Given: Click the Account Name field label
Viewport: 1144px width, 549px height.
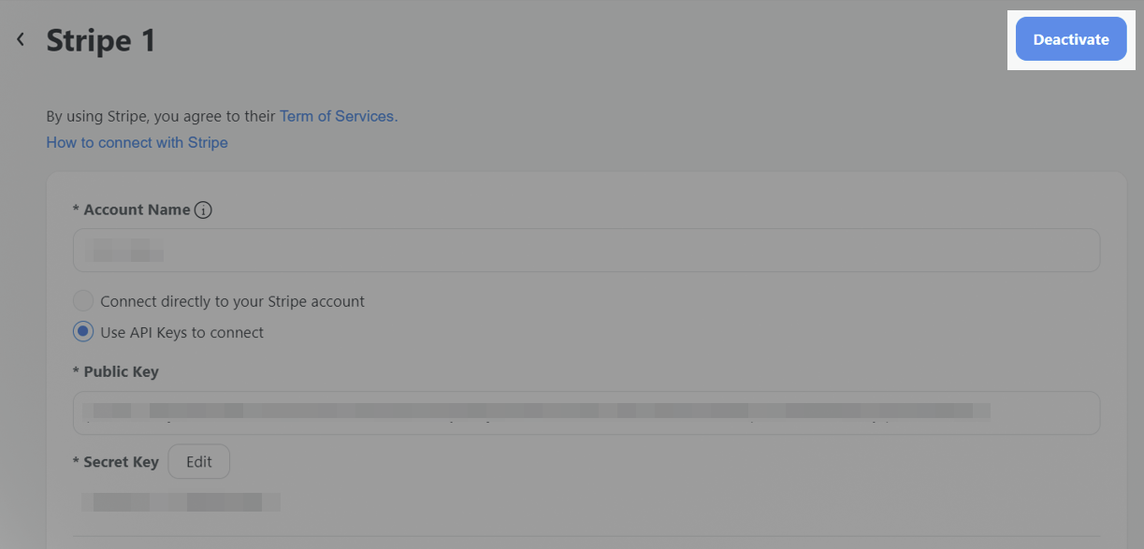Looking at the screenshot, I should [132, 209].
